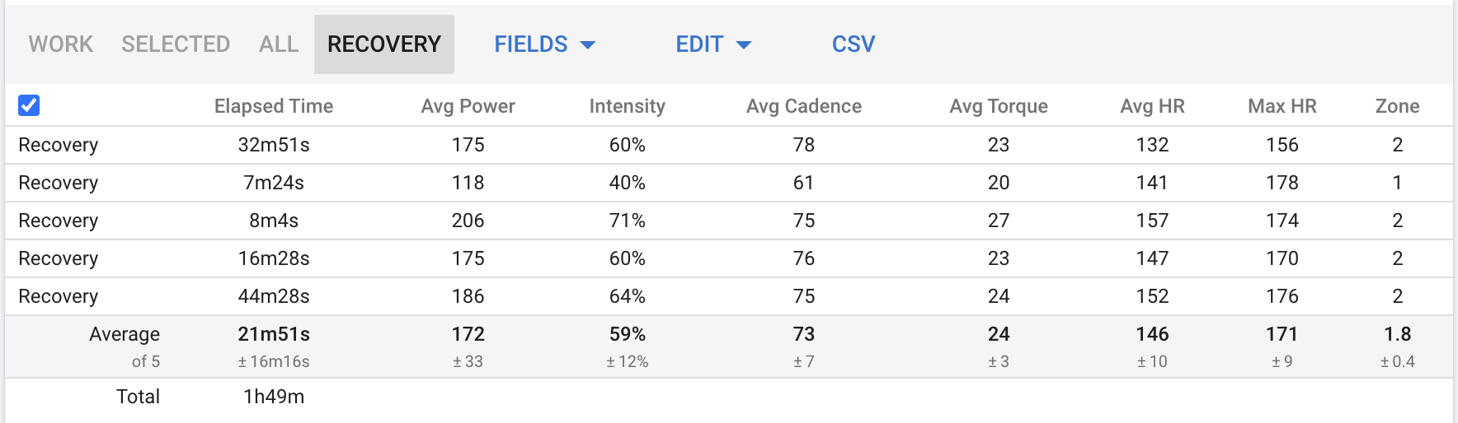The image size is (1458, 423).
Task: Click the EDIT dropdown arrow icon
Action: pyautogui.click(x=744, y=45)
